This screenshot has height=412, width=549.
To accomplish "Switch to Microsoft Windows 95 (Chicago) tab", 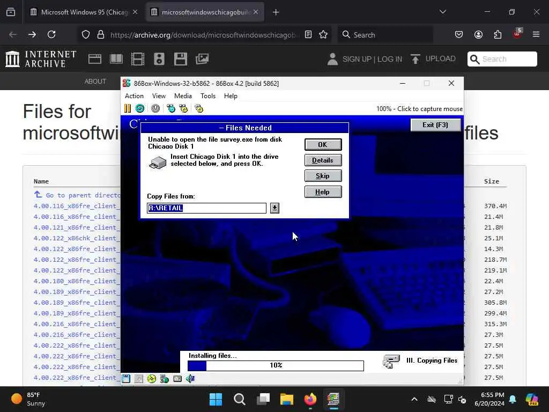I will point(84,12).
